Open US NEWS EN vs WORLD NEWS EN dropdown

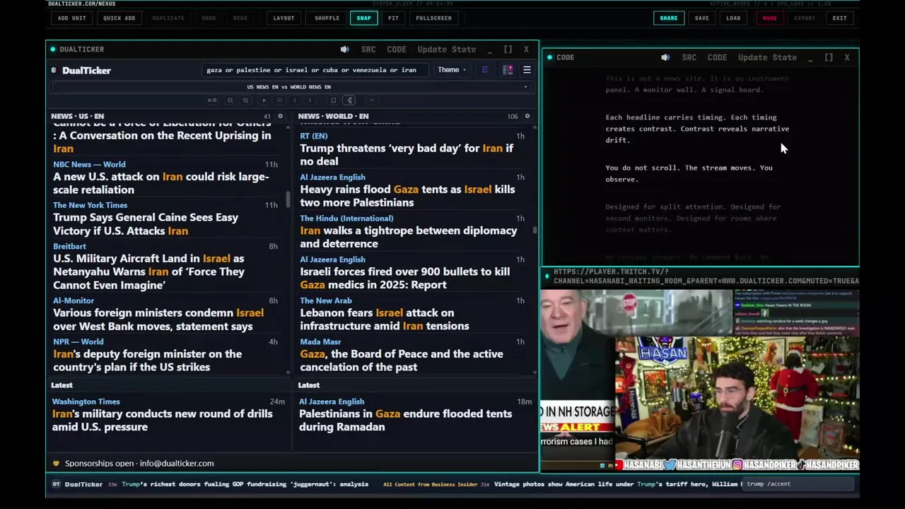(291, 87)
